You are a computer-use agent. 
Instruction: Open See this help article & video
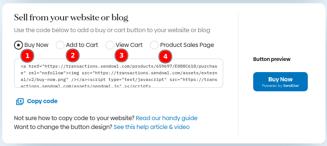pyautogui.click(x=152, y=127)
